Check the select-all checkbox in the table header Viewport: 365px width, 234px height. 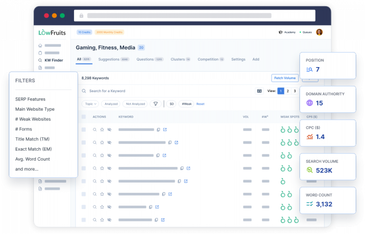coord(83,116)
